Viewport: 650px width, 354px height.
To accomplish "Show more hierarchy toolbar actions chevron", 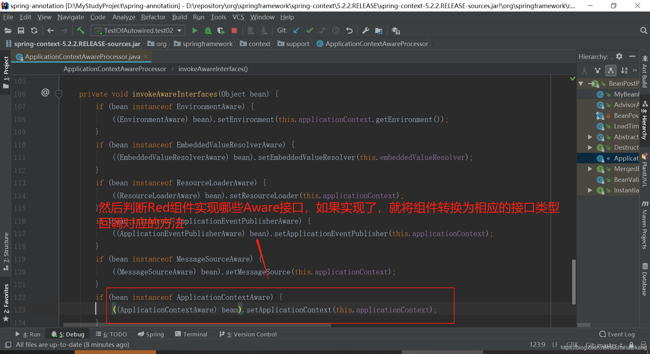I will 635,70.
